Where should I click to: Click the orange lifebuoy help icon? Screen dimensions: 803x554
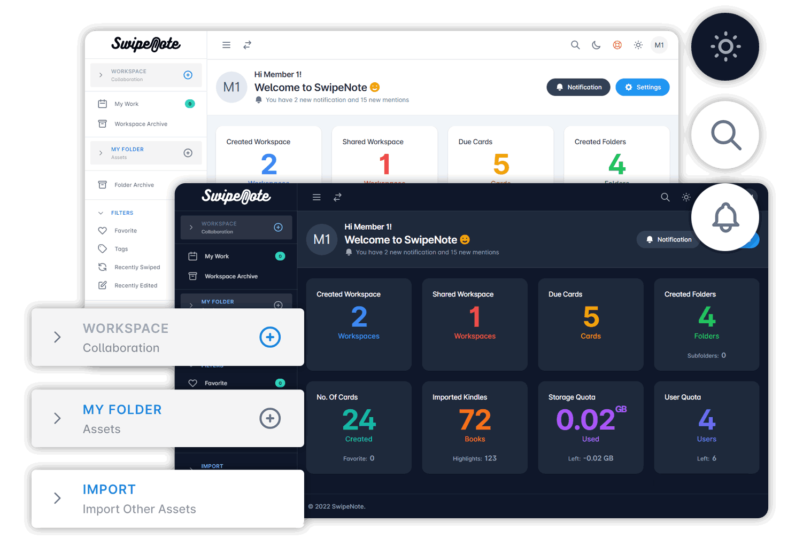[617, 45]
